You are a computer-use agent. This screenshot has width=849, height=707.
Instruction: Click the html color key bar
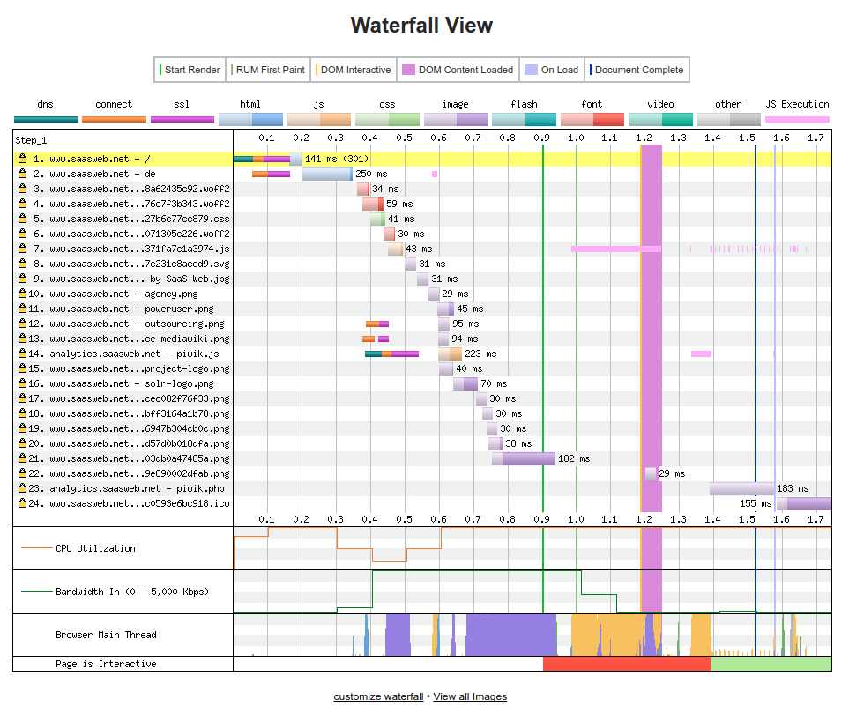250,119
